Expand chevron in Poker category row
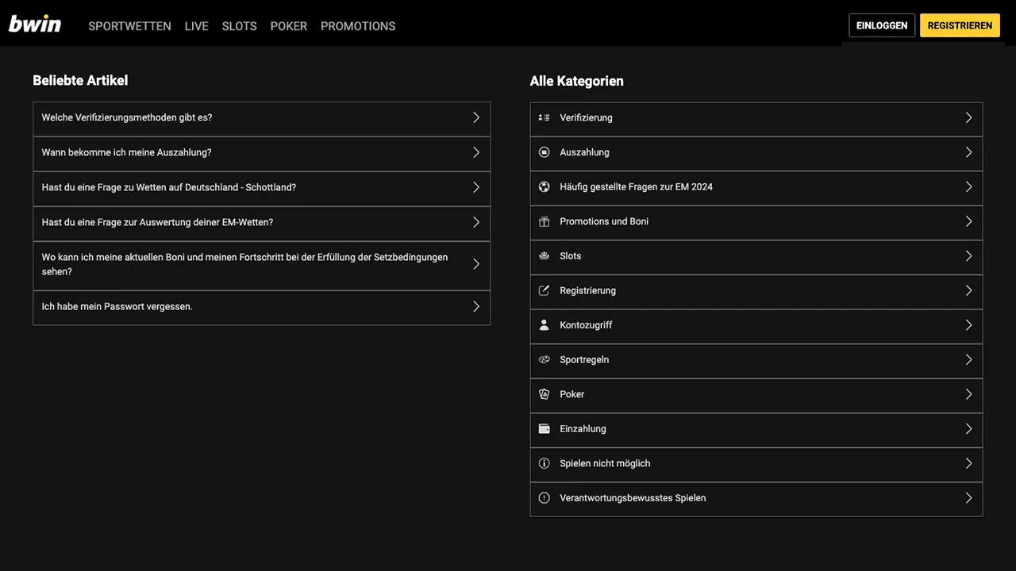Image resolution: width=1016 pixels, height=571 pixels. [968, 394]
